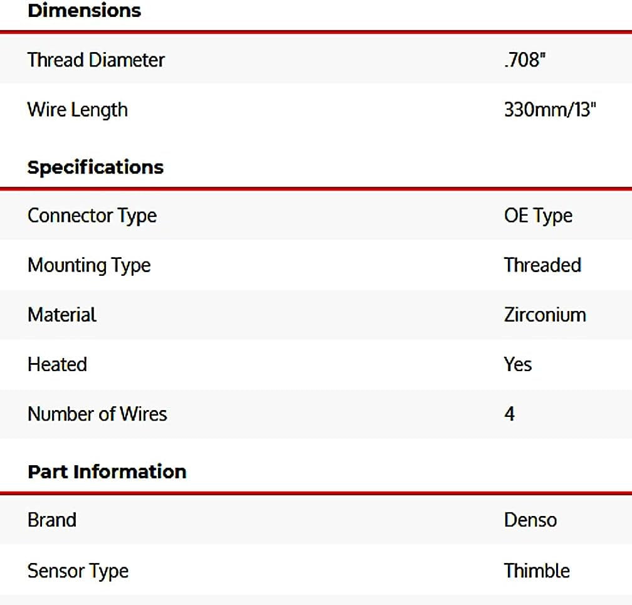Image resolution: width=632 pixels, height=605 pixels.
Task: Click the Number of Wires label
Action: (97, 414)
